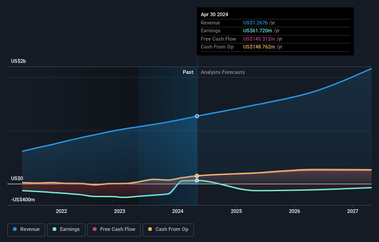Viewport: 379px width, 242px height.
Task: Click the -US$400m y-axis label
Action: pos(23,200)
